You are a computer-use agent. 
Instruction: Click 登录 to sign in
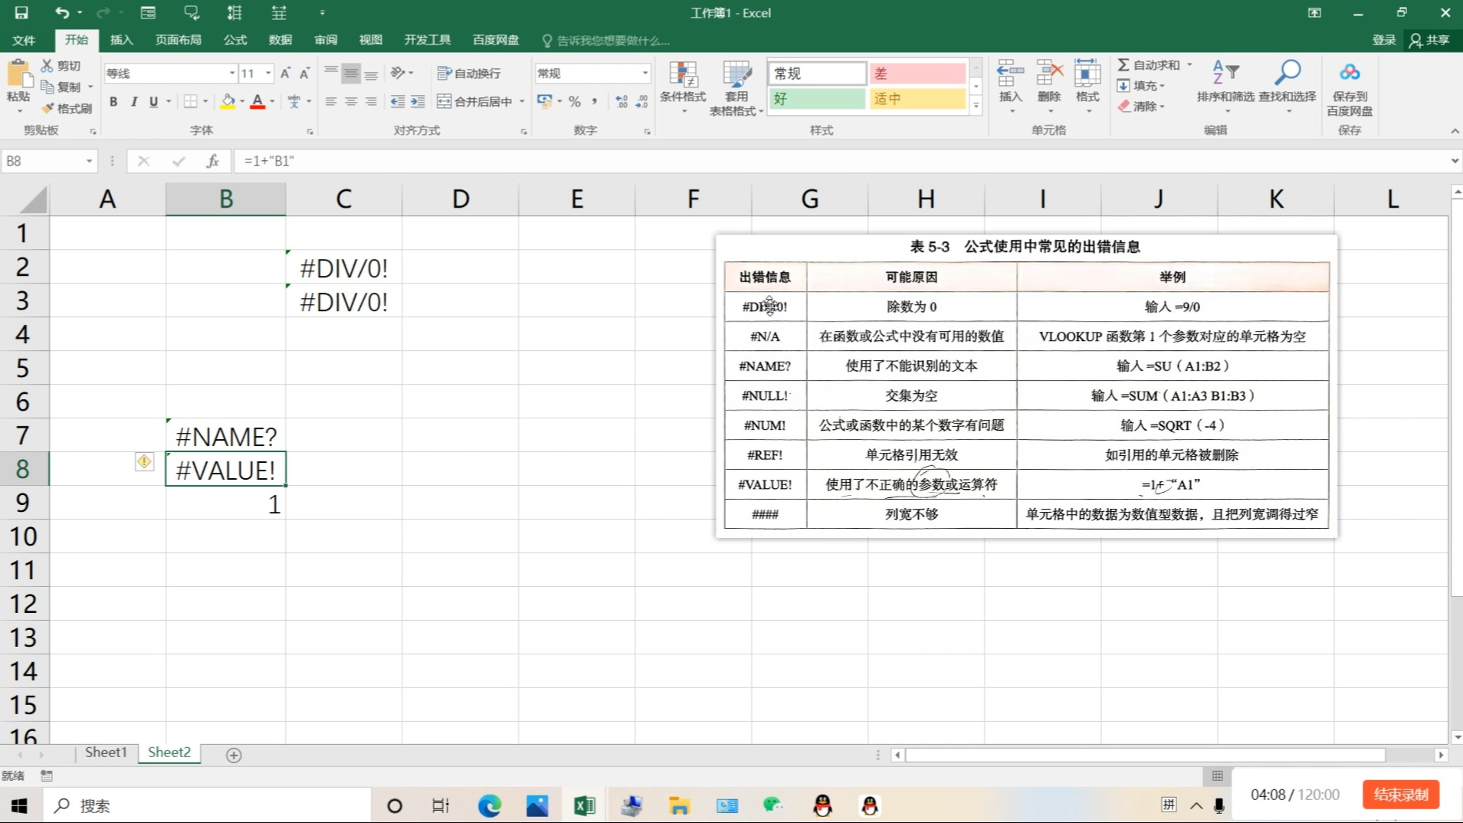[x=1383, y=40]
